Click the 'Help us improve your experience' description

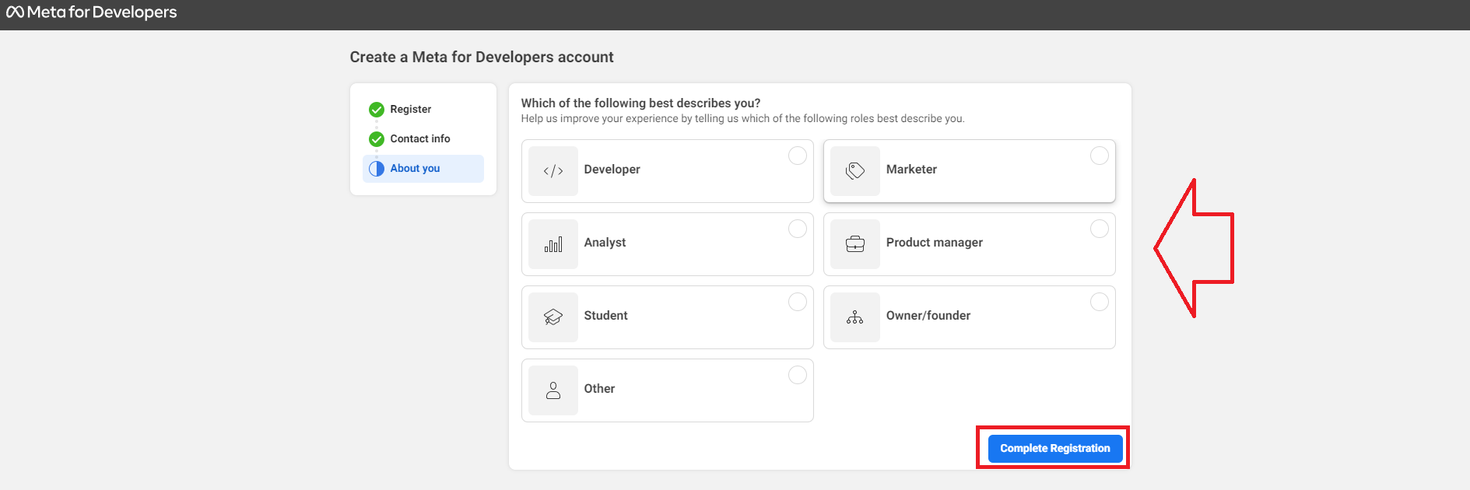click(x=742, y=119)
